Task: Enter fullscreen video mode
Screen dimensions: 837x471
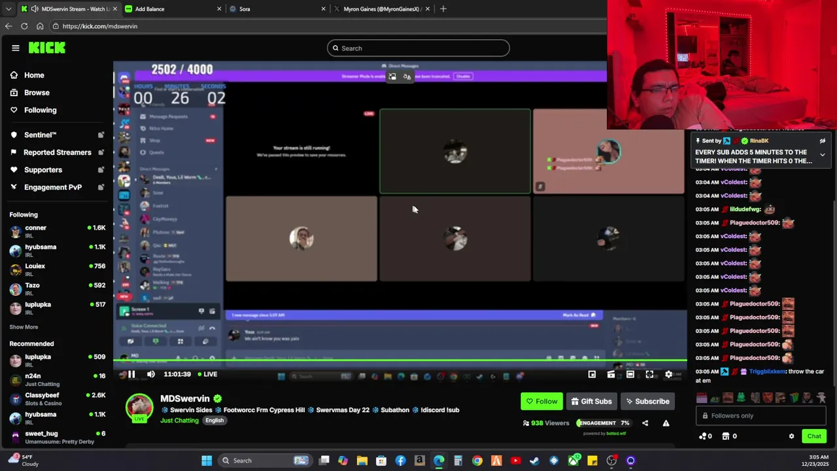Action: coord(649,374)
